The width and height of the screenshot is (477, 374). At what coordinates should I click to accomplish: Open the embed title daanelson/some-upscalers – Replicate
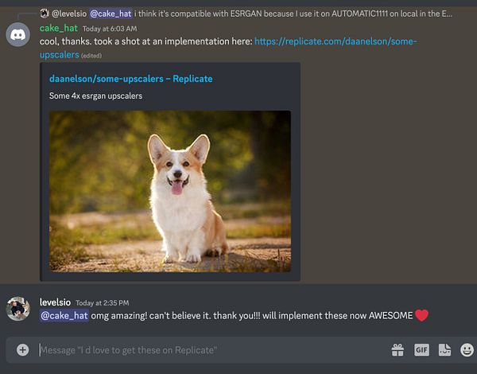tap(131, 79)
